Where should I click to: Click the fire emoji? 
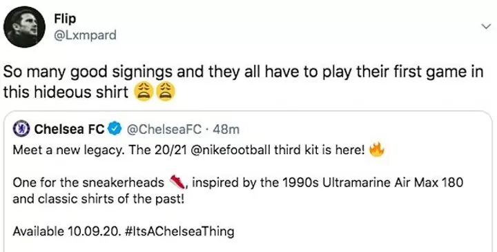point(377,149)
